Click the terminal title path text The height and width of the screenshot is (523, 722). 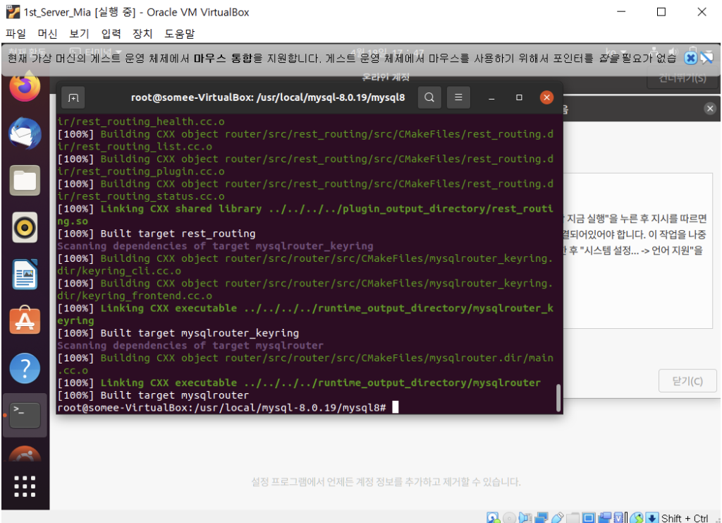[268, 97]
